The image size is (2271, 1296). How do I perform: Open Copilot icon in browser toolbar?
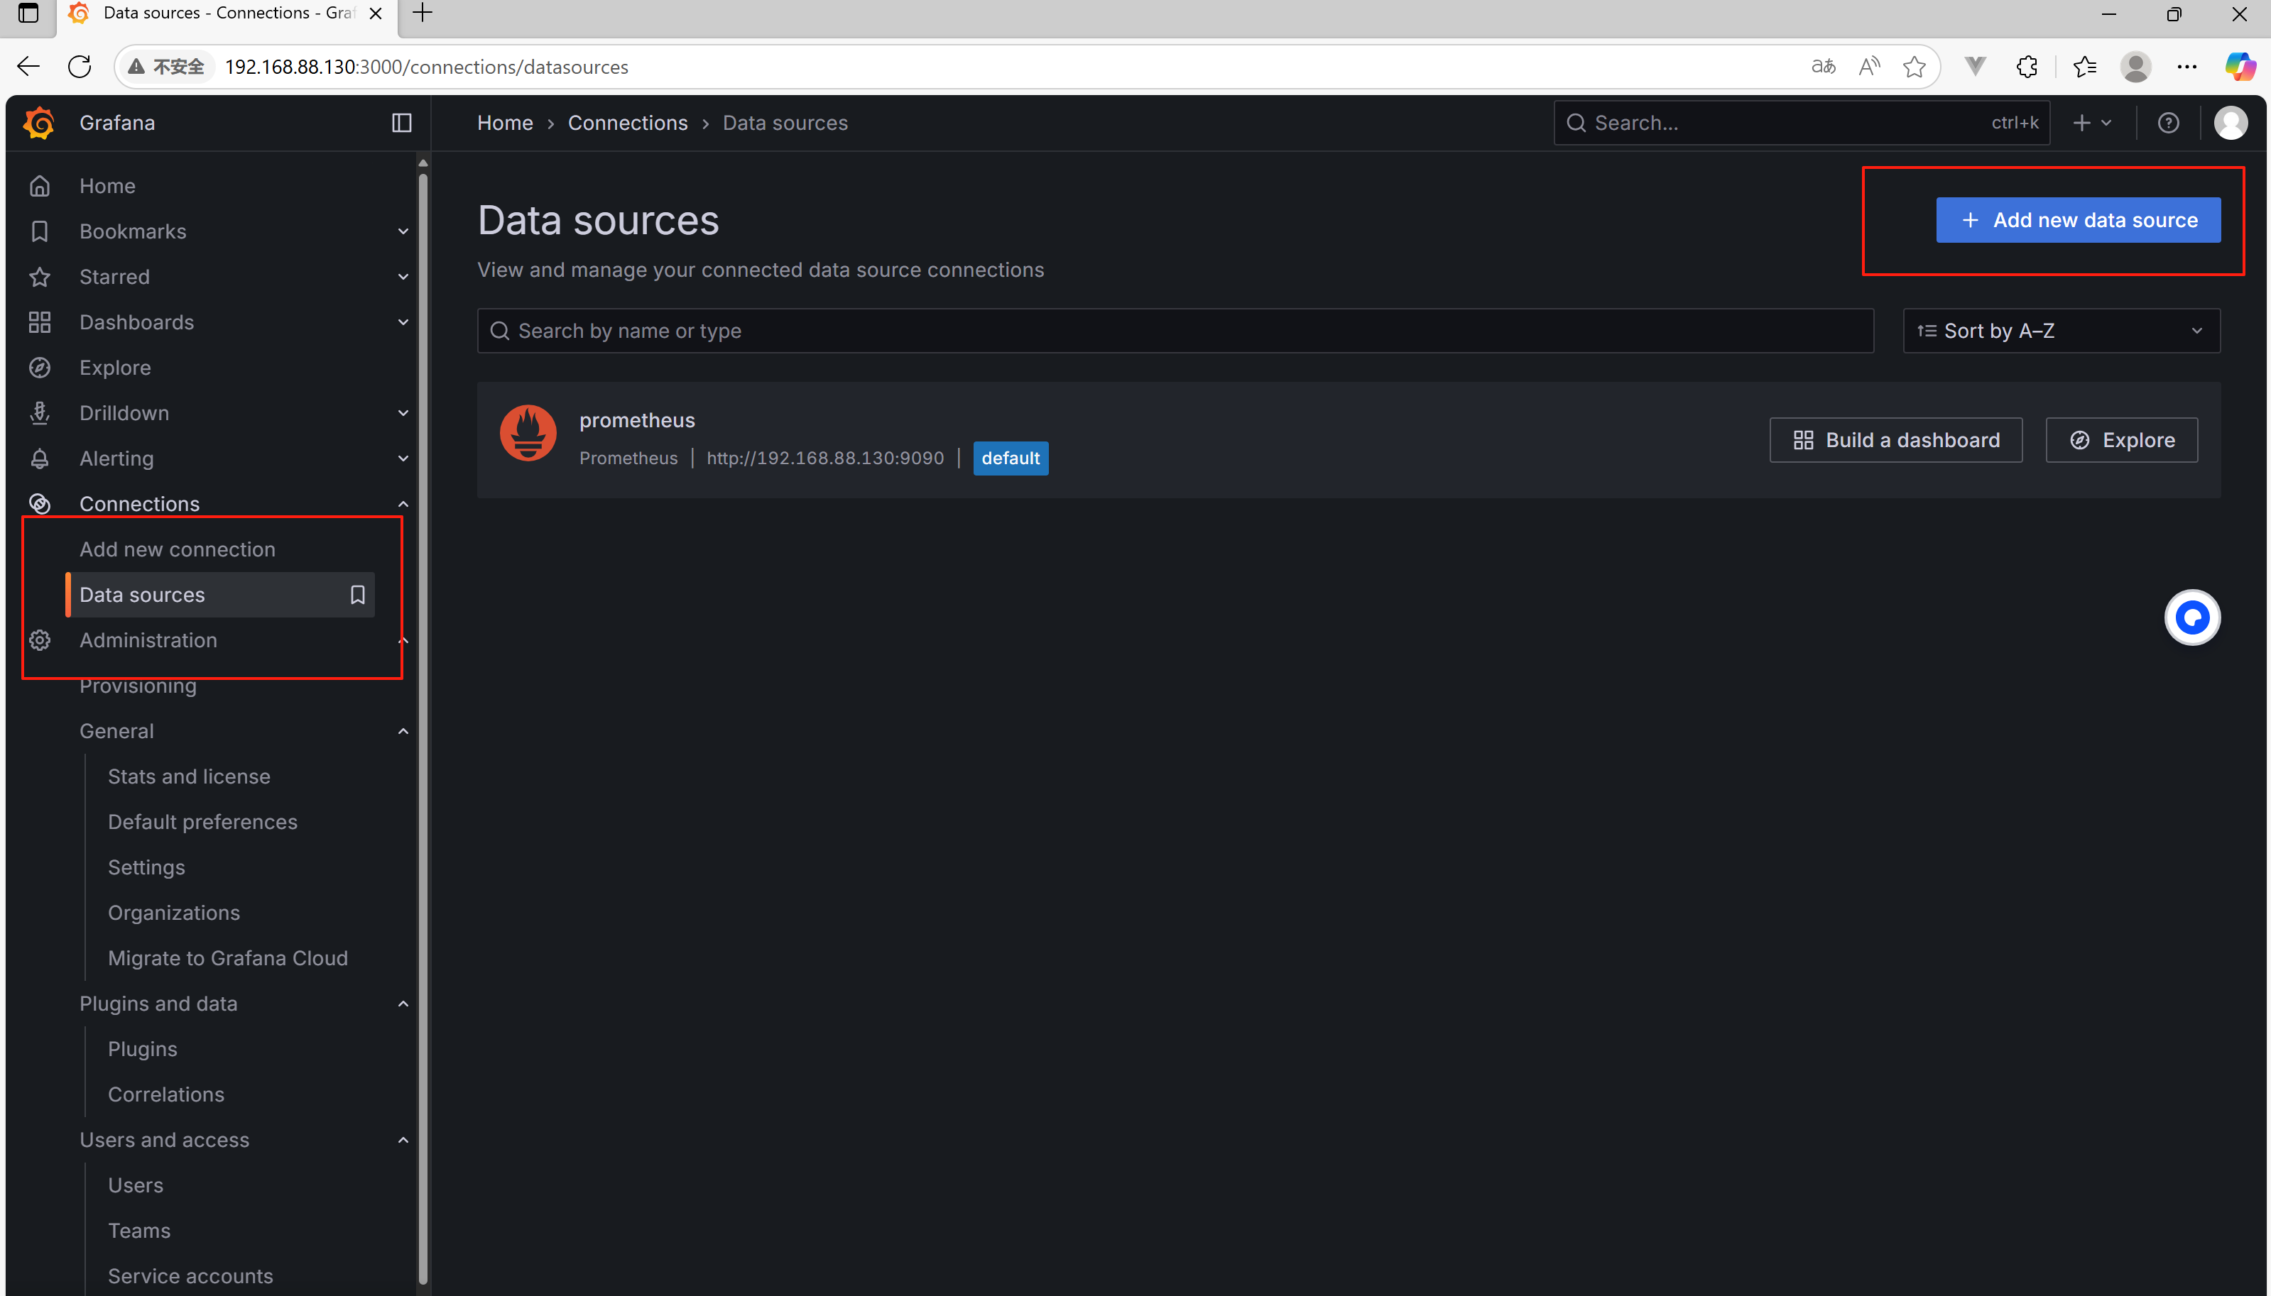pyautogui.click(x=2240, y=66)
